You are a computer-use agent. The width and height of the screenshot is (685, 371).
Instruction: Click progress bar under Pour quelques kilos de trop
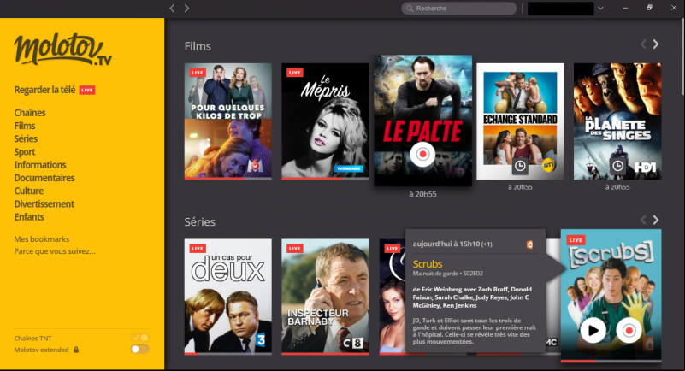[x=228, y=179]
